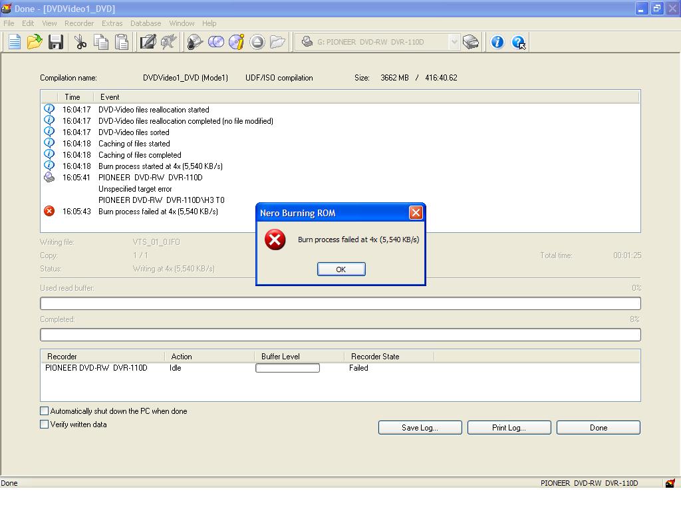
Task: Tick the Verify written data checkbox
Action: [44, 424]
